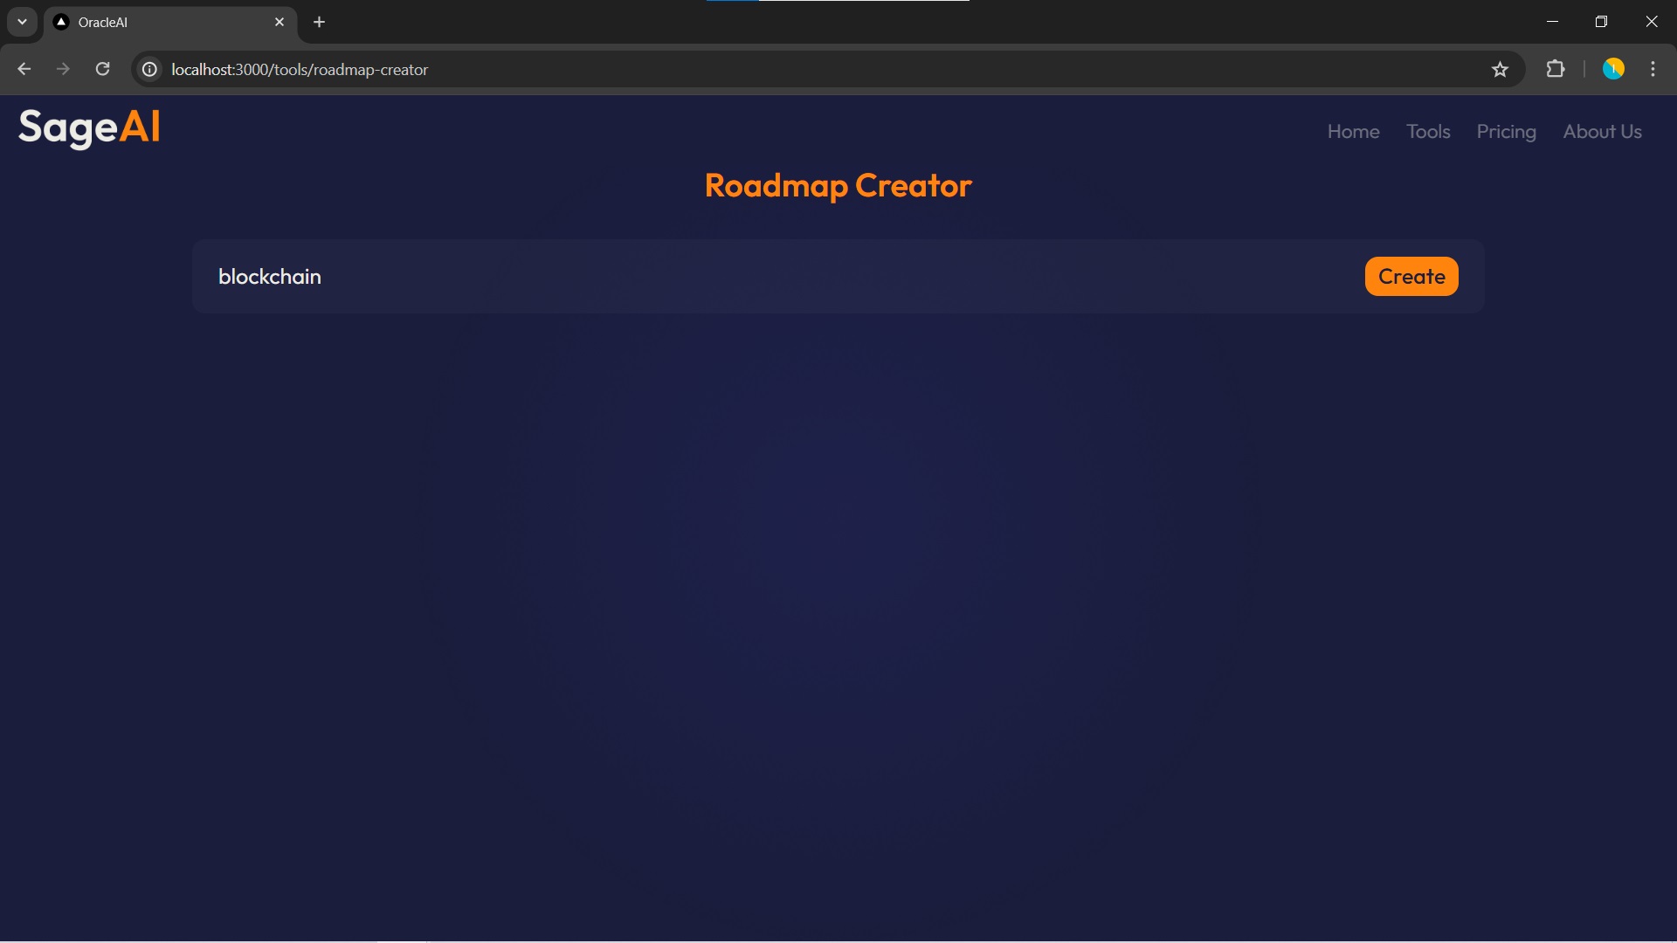View site information icon in address bar
The width and height of the screenshot is (1677, 943).
(x=150, y=69)
